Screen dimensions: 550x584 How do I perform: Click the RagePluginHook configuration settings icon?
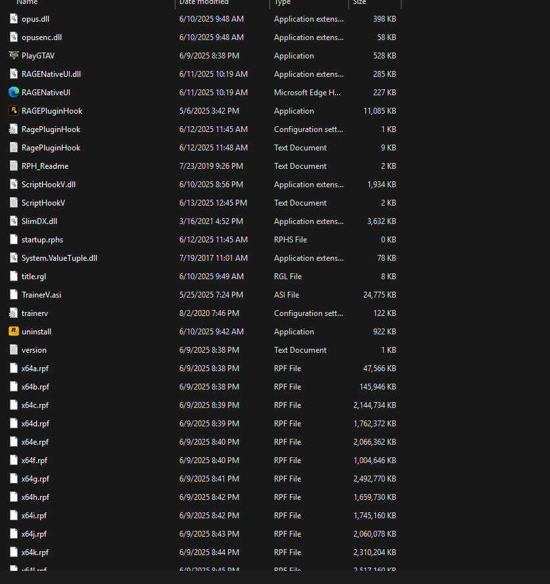[x=14, y=129]
